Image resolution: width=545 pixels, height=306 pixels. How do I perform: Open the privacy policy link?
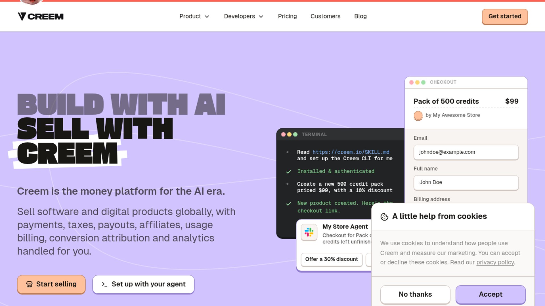[495, 262]
